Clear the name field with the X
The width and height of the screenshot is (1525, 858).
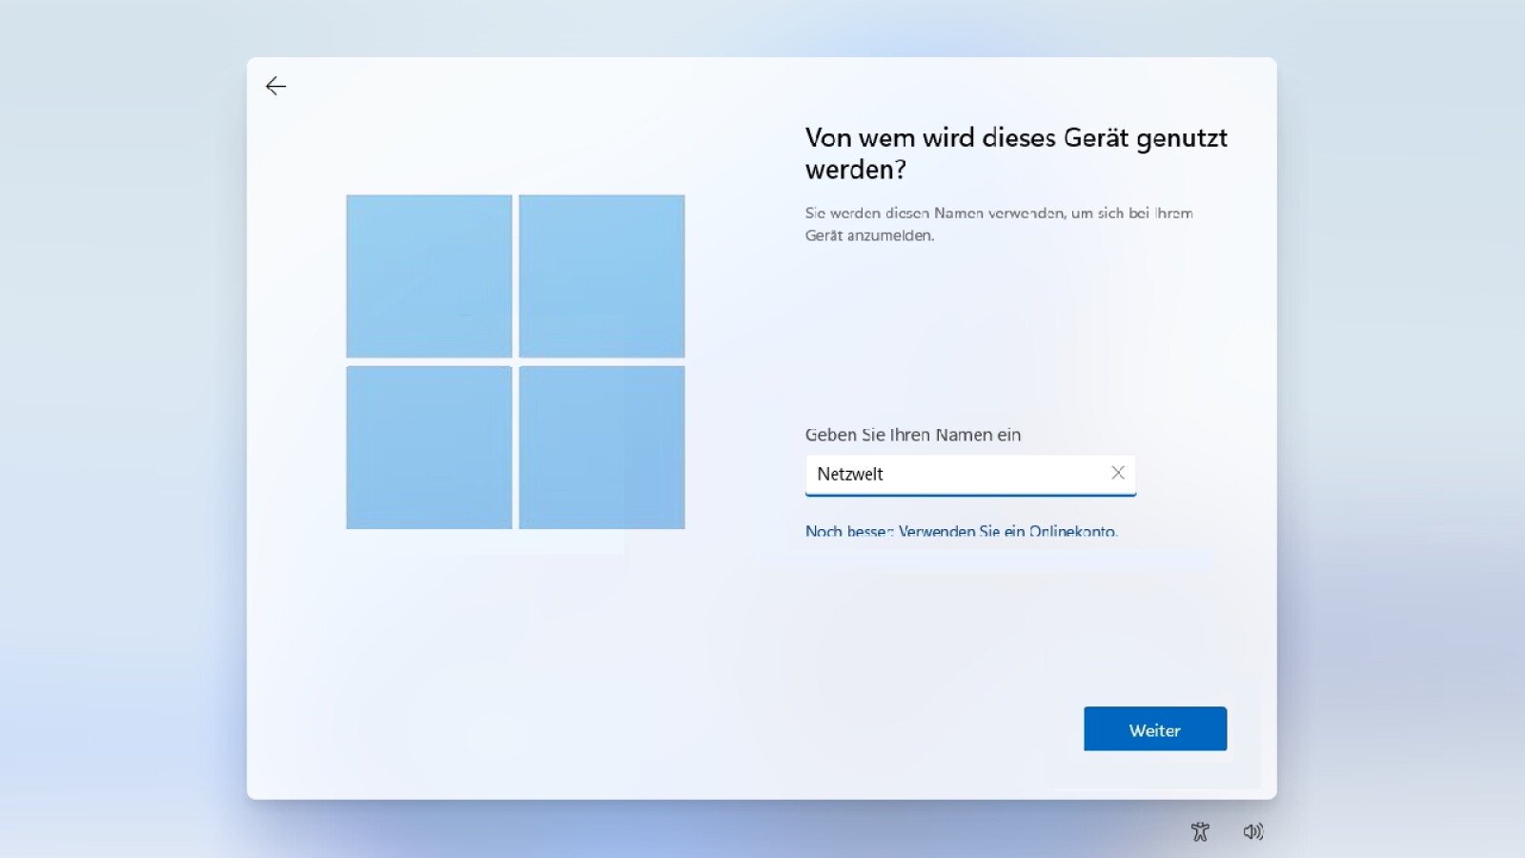(x=1118, y=473)
